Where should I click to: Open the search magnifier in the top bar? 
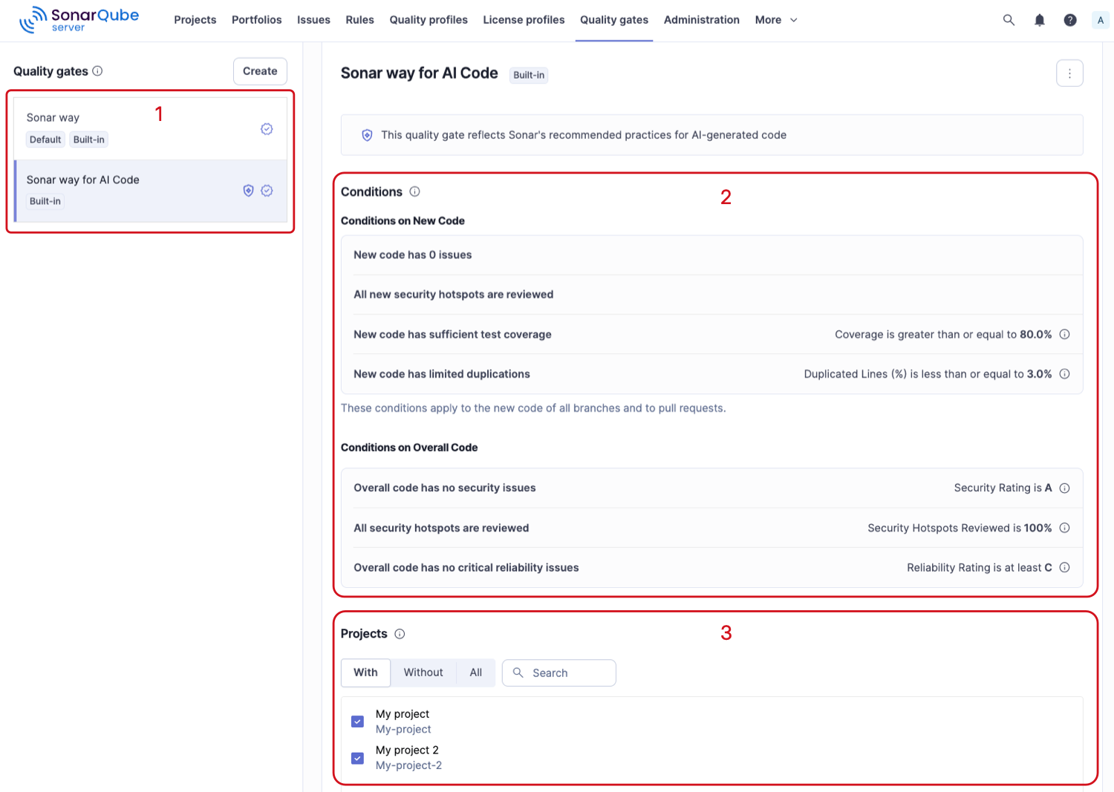[x=1009, y=20]
